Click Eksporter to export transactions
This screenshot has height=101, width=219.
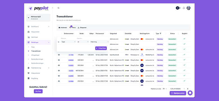tap(82, 27)
